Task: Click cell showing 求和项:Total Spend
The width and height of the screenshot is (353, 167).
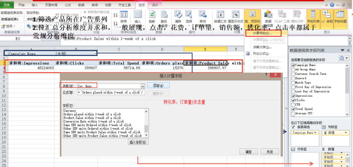Action: [119, 63]
